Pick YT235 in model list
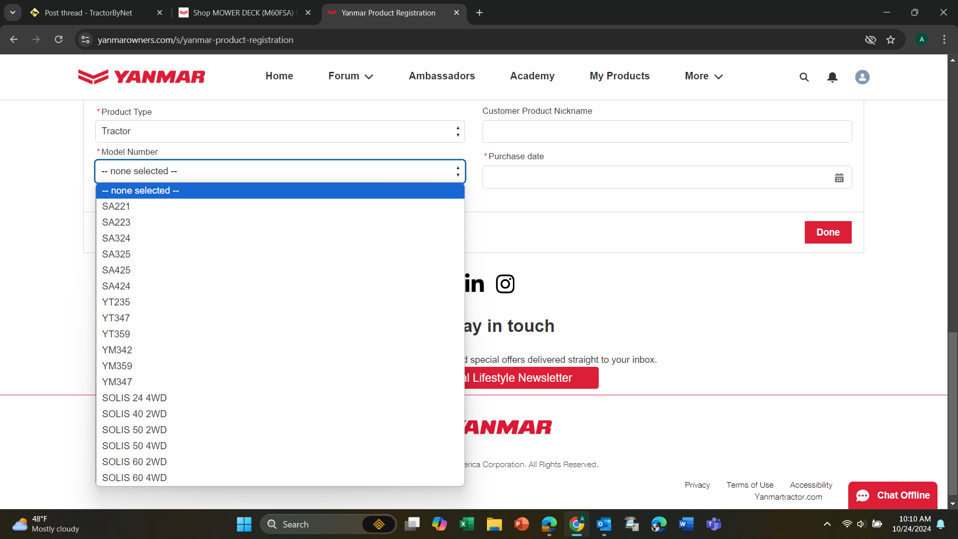This screenshot has height=539, width=958. [x=280, y=302]
